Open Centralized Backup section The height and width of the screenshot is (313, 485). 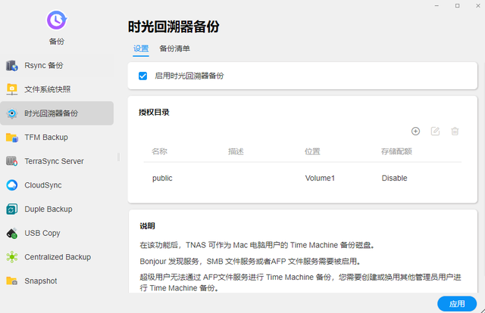pyautogui.click(x=57, y=257)
